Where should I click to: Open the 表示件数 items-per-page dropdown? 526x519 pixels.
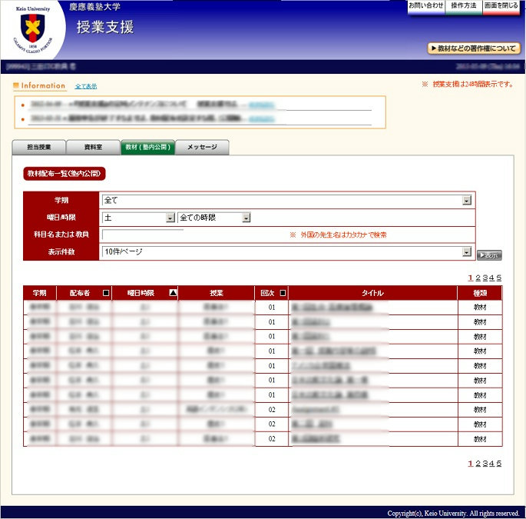pyautogui.click(x=466, y=252)
